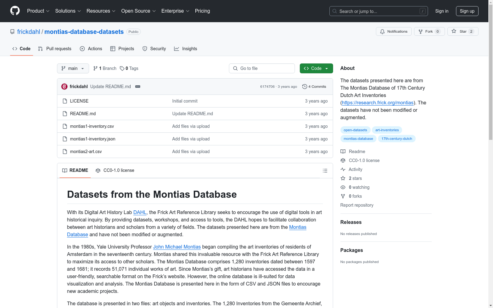The image size is (493, 308).
Task: Click the fork icon beside 0 forks
Action: coord(343,196)
